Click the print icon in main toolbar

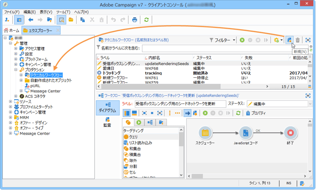[x=134, y=20]
